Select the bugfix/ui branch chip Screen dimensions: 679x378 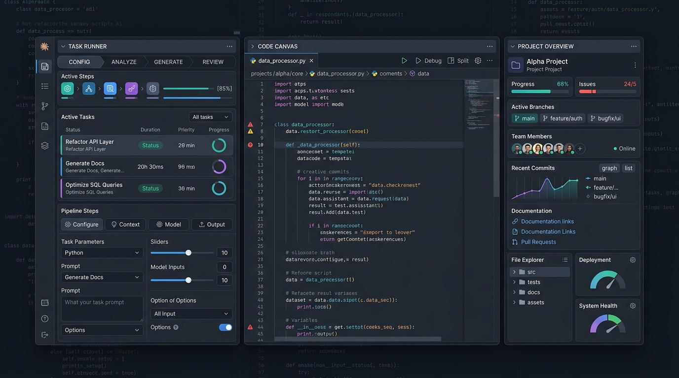pyautogui.click(x=605, y=118)
